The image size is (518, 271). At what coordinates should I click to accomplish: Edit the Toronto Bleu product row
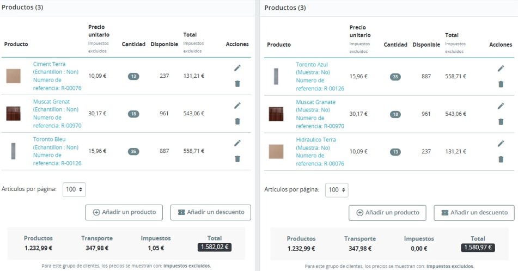click(237, 143)
